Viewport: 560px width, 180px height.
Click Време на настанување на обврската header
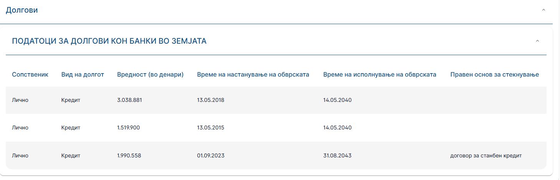coord(253,74)
